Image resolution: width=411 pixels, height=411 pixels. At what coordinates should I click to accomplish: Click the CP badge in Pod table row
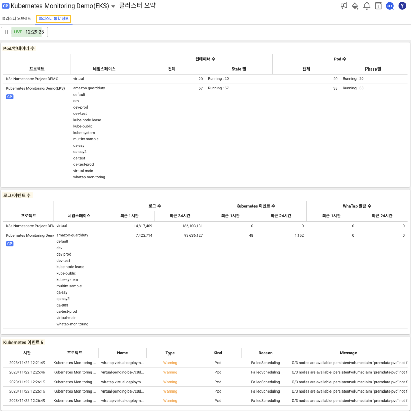10,97
